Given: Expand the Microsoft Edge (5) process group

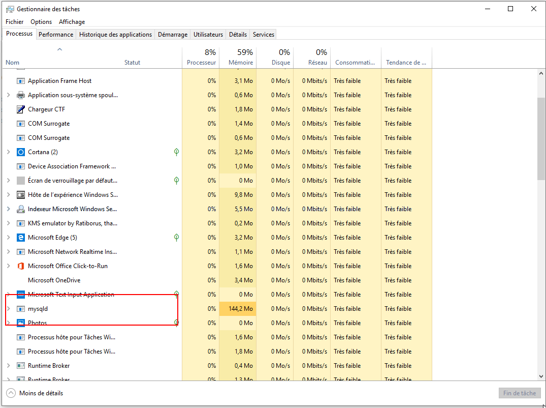Looking at the screenshot, I should click(x=8, y=238).
